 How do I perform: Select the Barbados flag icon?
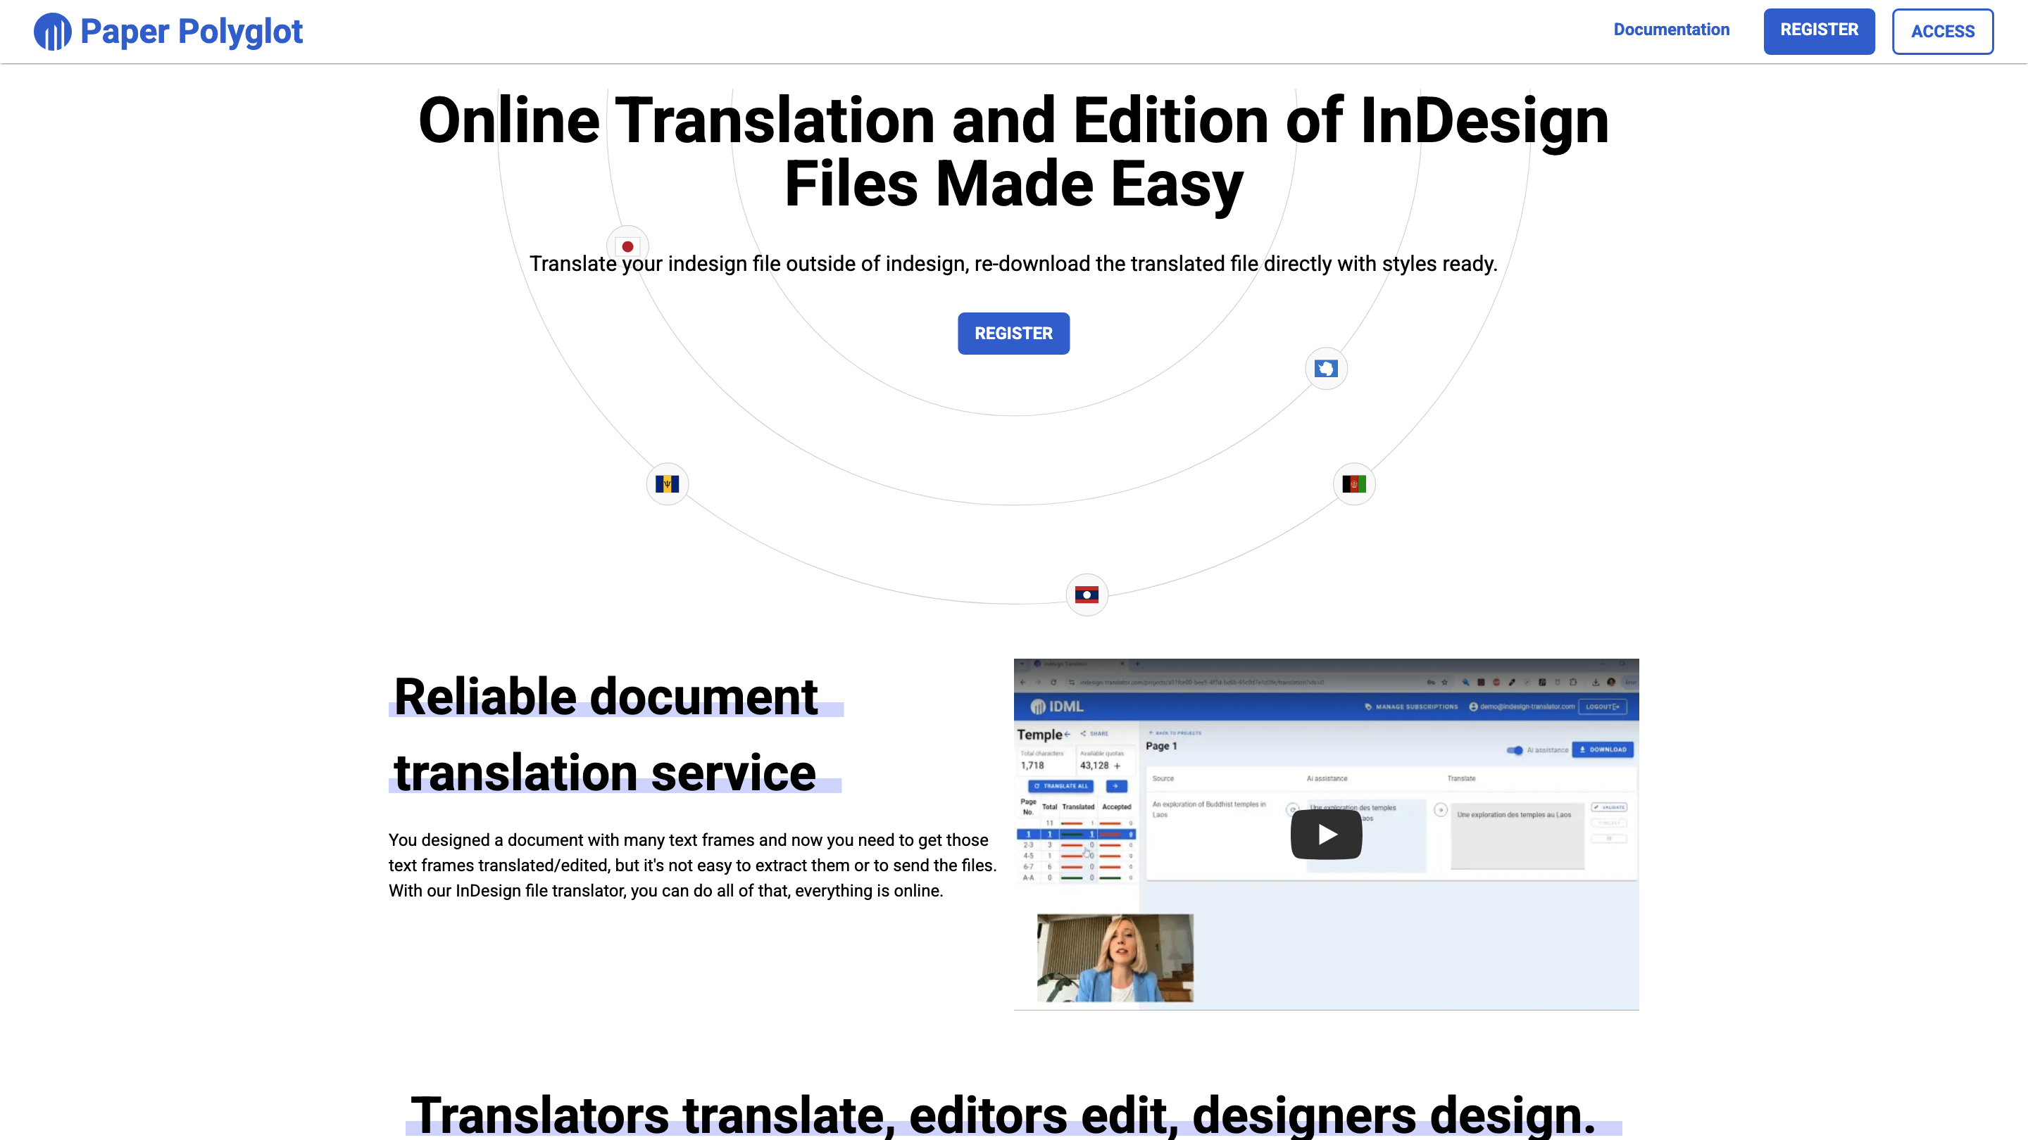point(667,484)
